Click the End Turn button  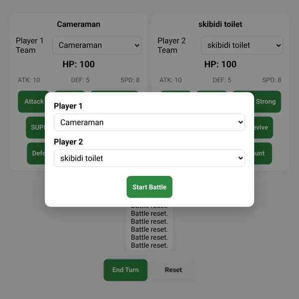point(126,270)
